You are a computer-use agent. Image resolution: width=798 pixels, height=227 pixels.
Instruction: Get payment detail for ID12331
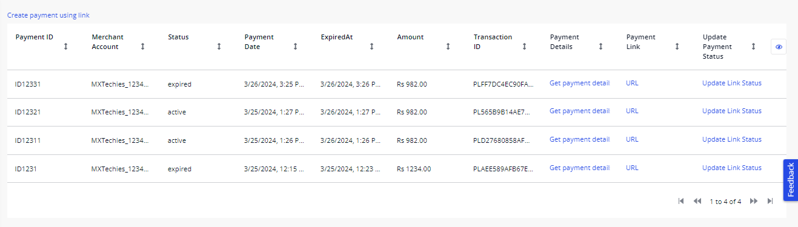579,84
